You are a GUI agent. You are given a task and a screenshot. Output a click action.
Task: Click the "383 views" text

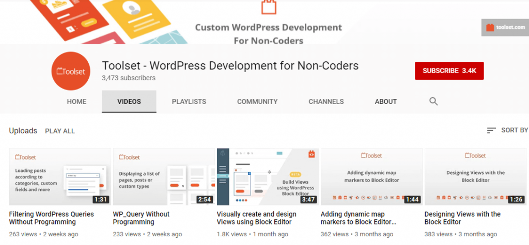(439, 234)
